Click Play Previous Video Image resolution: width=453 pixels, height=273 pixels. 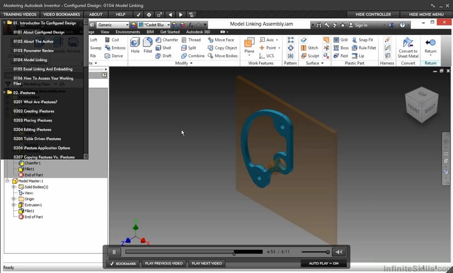click(164, 264)
